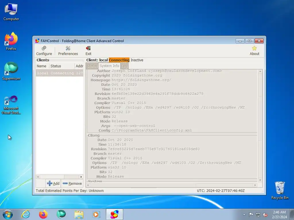Click the Config path config.xml value
The width and height of the screenshot is (294, 220).
tap(152, 130)
